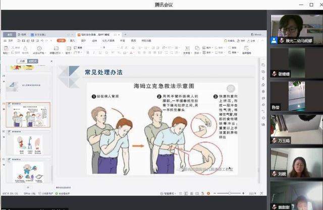
Task: Zoom out with the minus button
Action: click(214, 193)
